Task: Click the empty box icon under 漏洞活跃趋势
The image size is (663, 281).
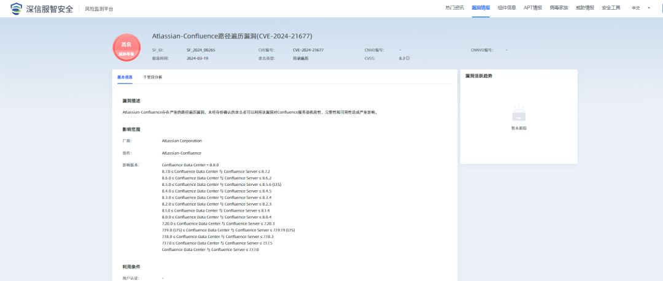Action: click(x=519, y=114)
